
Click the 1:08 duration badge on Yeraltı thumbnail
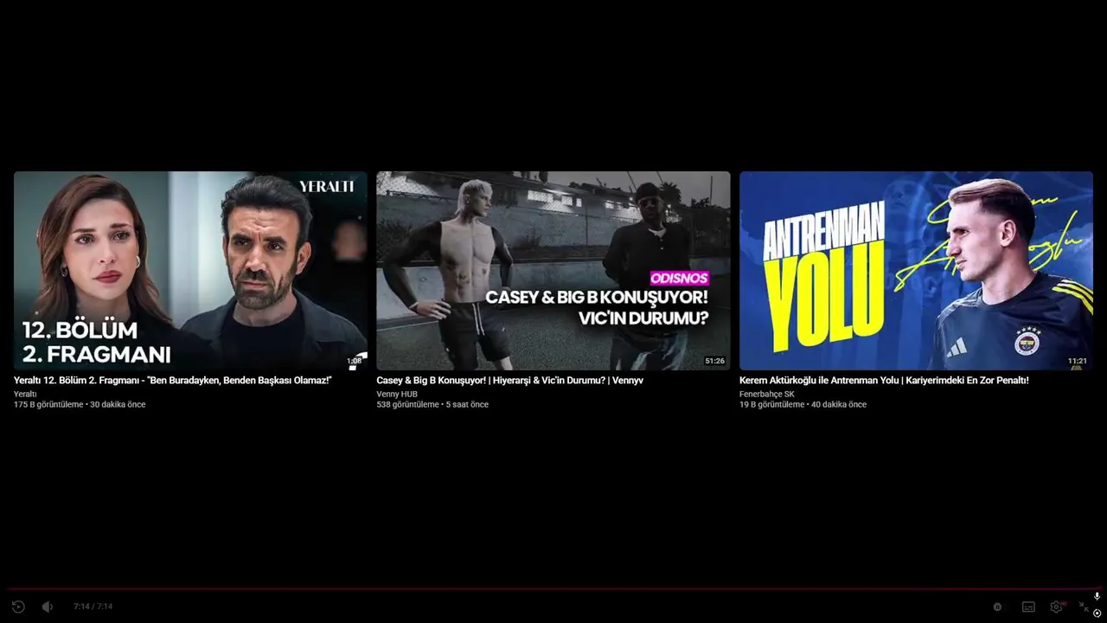pyautogui.click(x=354, y=361)
